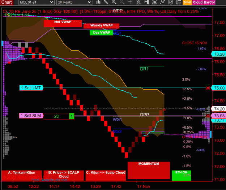
Task: Click the 17:42 time axis label
Action: click(x=116, y=186)
